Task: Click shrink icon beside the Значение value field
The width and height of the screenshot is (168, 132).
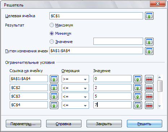Action: point(149,42)
